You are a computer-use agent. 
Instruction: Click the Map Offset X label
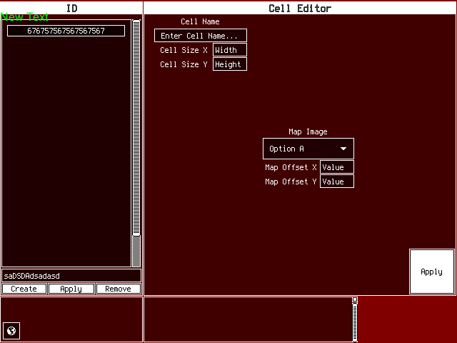click(291, 167)
